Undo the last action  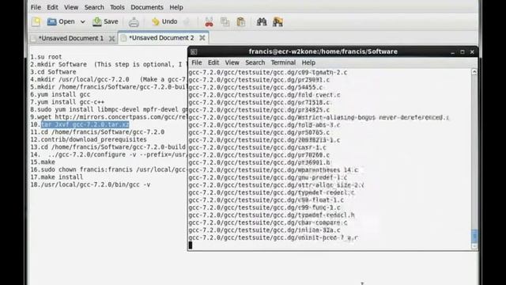click(164, 21)
